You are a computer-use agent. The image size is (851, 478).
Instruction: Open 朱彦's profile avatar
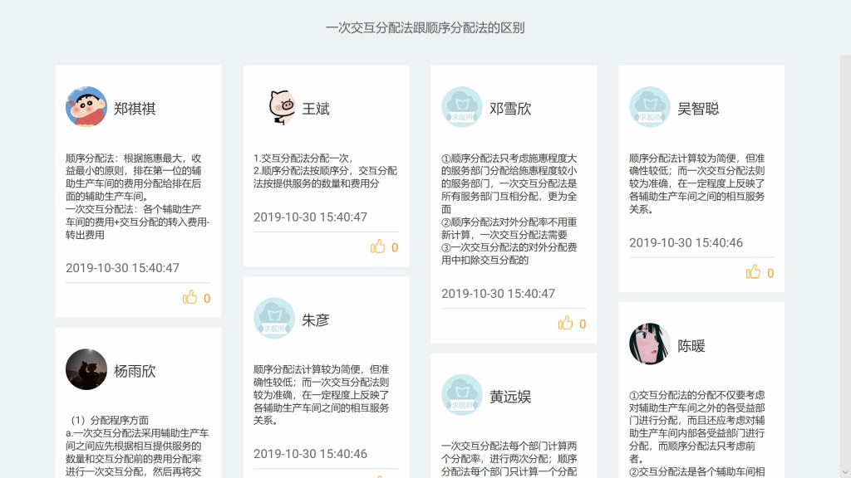[274, 319]
